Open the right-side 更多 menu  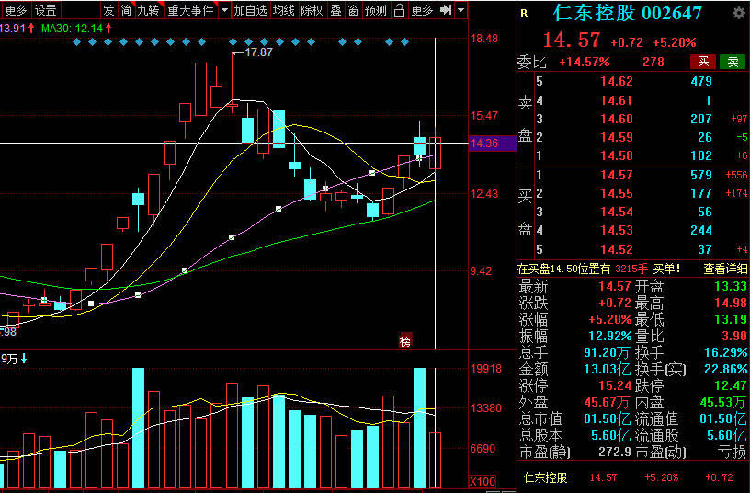(x=422, y=10)
